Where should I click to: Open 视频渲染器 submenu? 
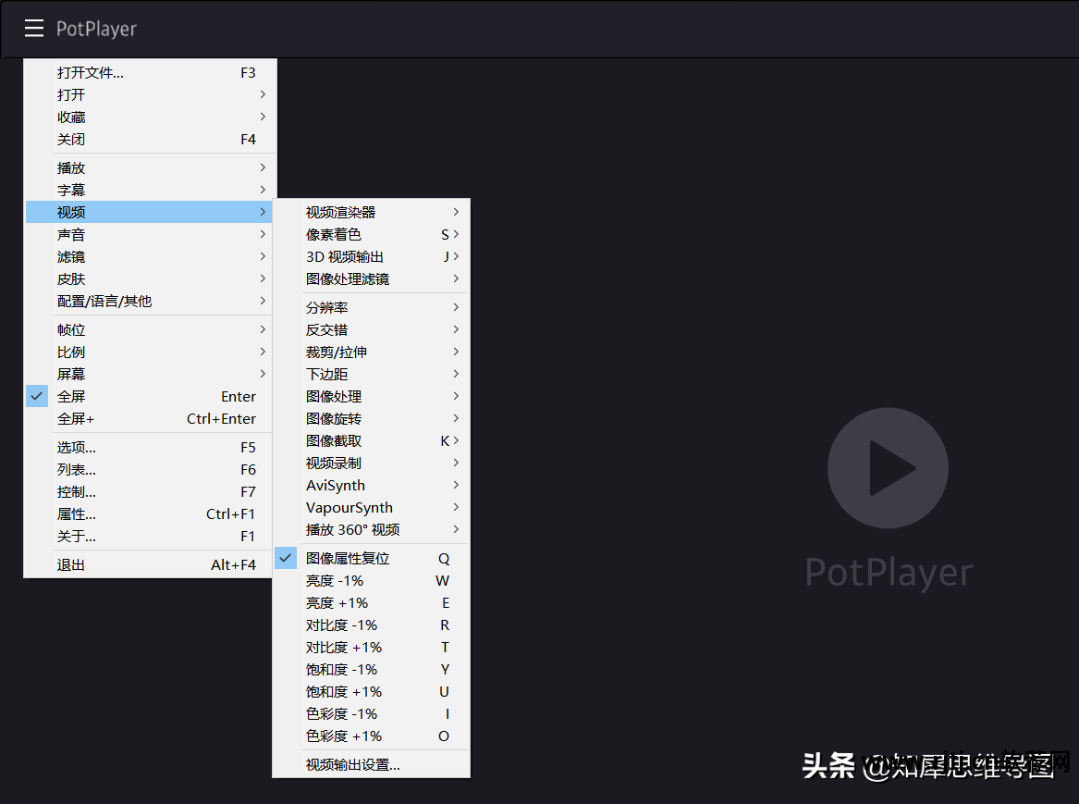tap(371, 212)
